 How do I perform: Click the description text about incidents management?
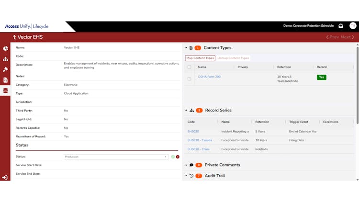click(122, 66)
